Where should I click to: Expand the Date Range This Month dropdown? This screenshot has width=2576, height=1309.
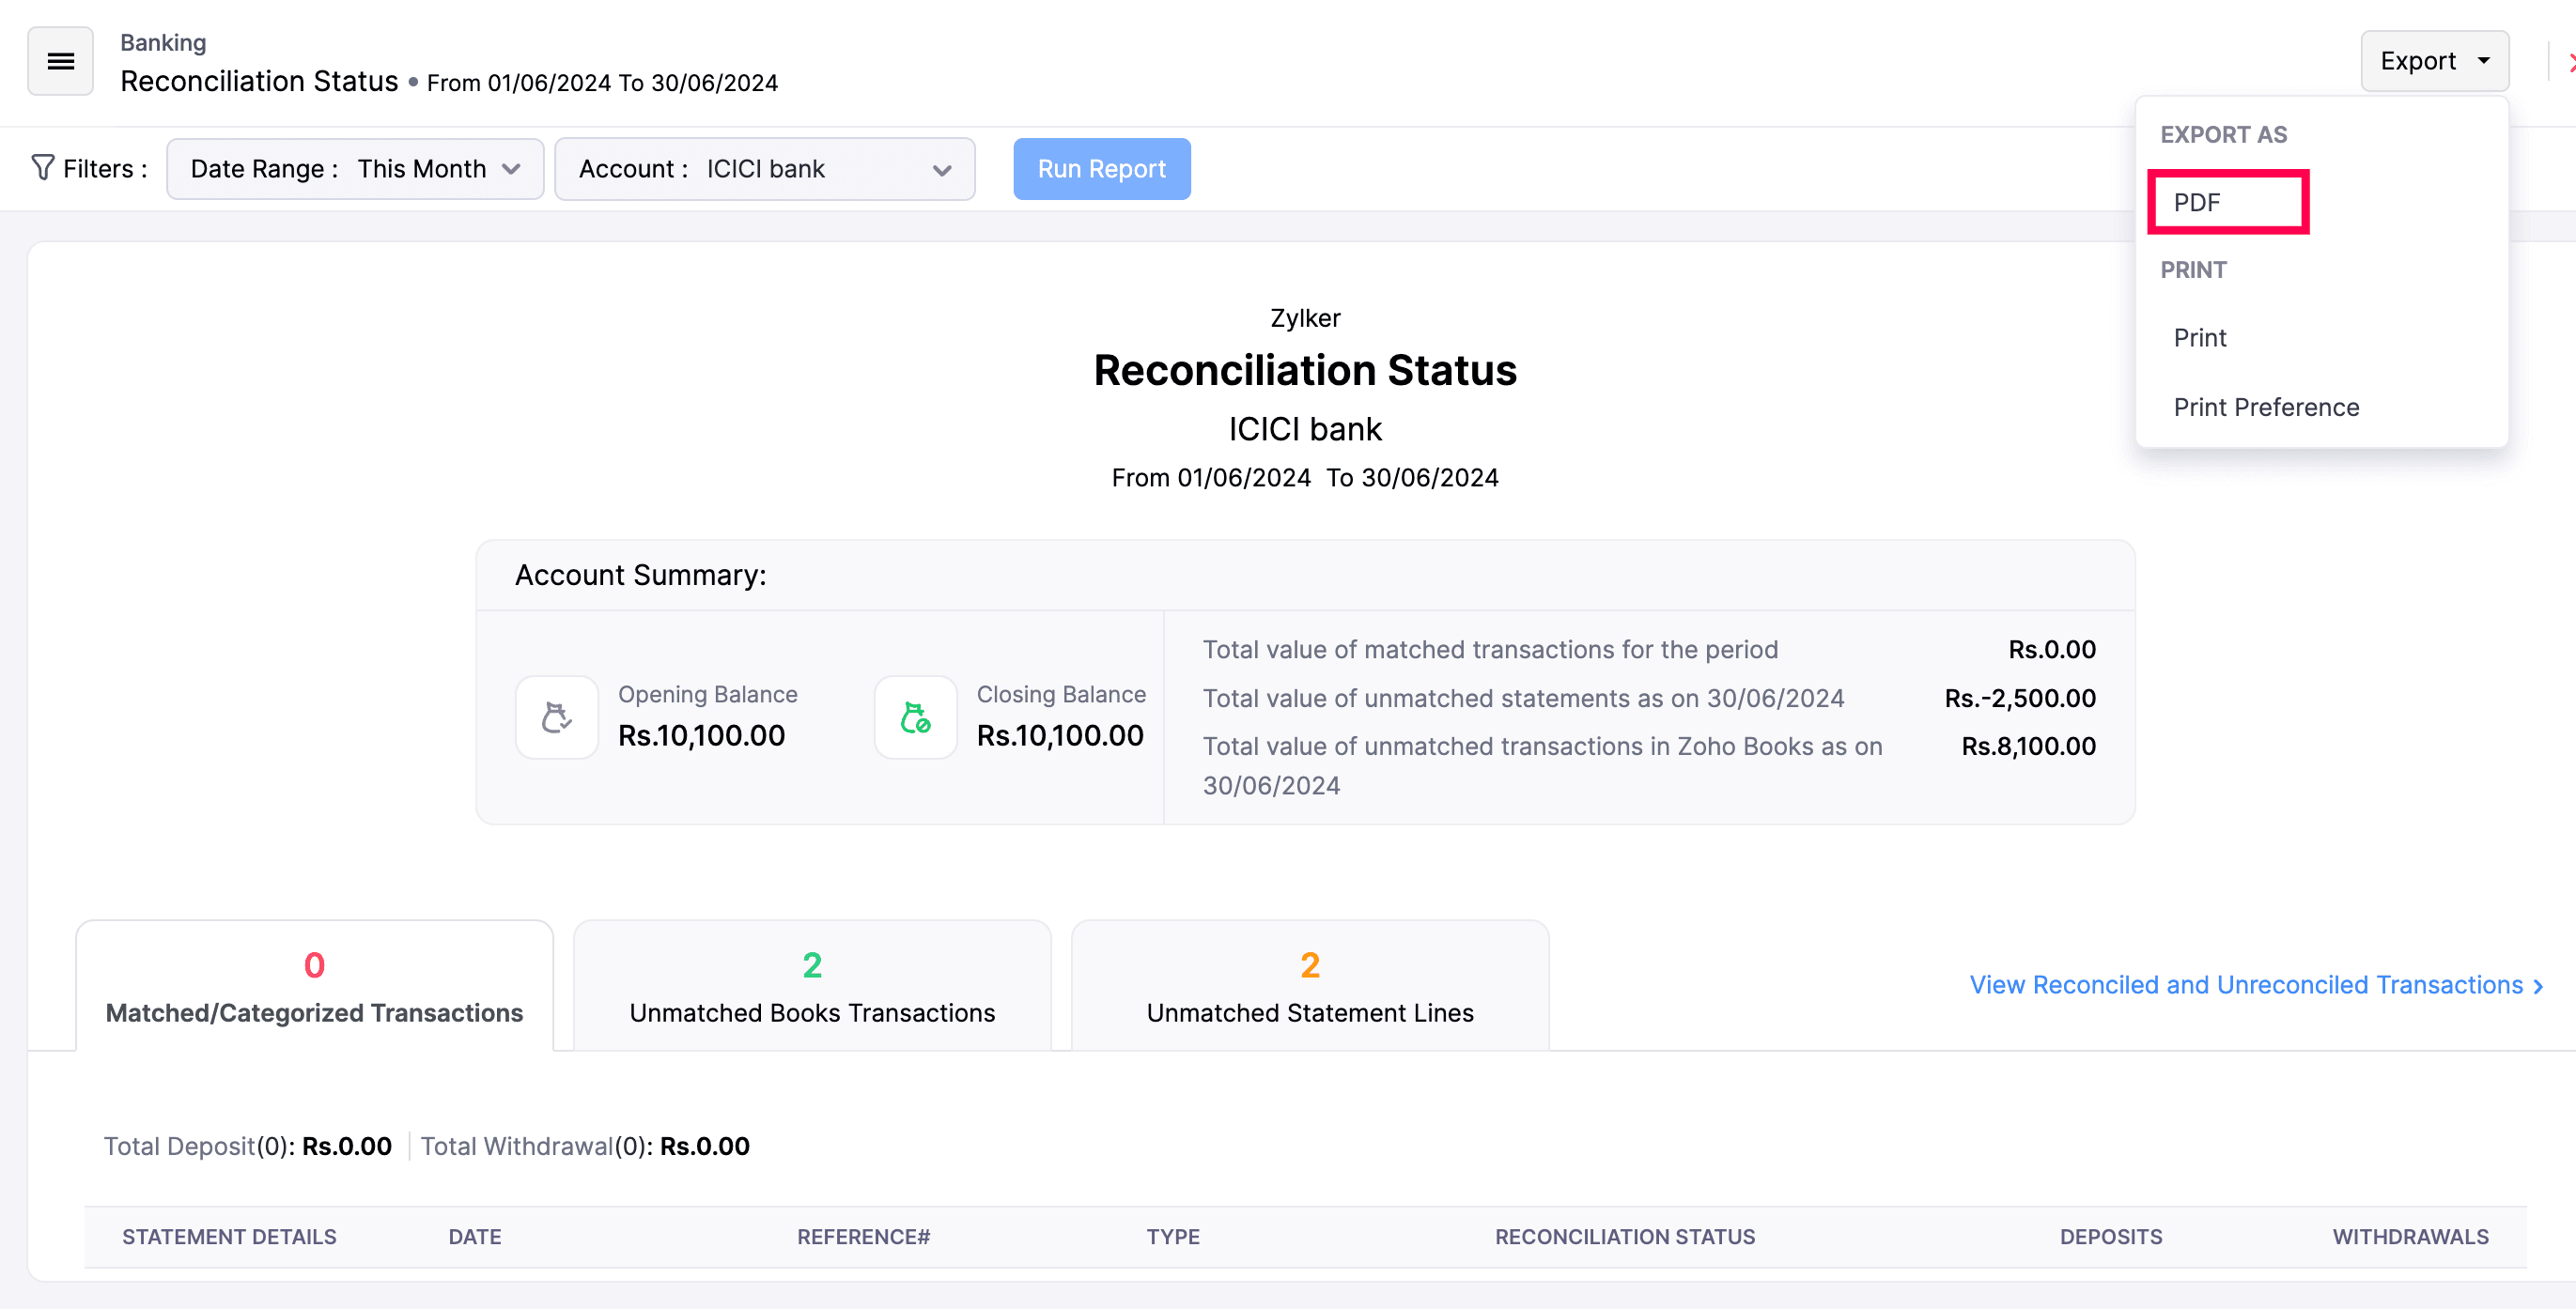(x=355, y=169)
